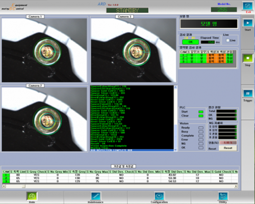This screenshot has width=255, height=204.
Task: Click the green OK result button
Action: [x=190, y=42]
